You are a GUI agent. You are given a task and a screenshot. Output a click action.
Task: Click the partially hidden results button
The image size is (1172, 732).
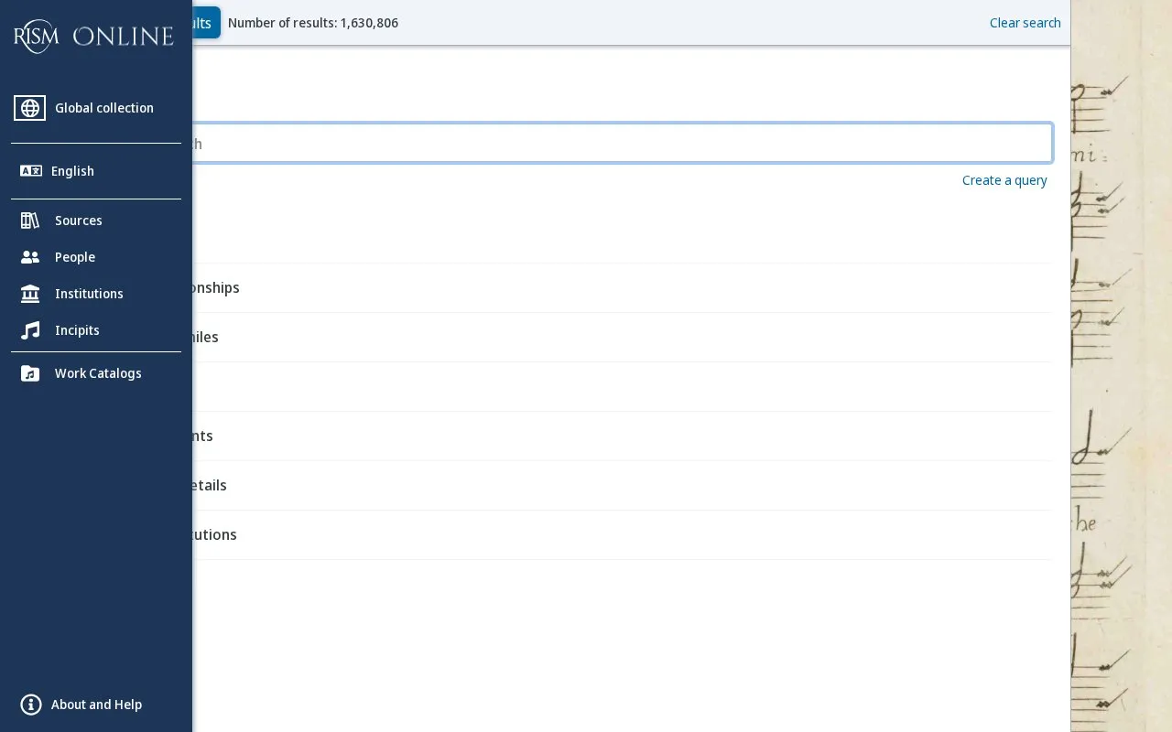[x=206, y=23]
